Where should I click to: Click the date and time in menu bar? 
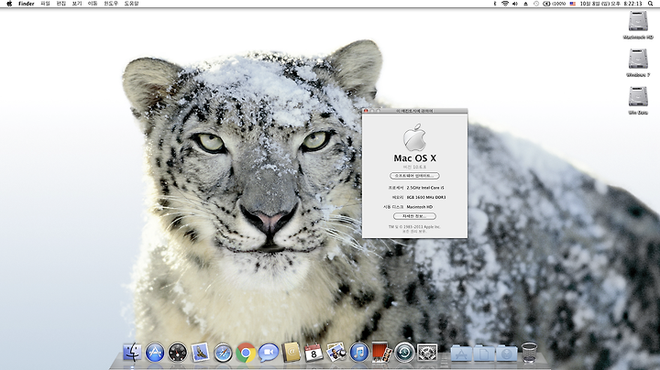(610, 4)
